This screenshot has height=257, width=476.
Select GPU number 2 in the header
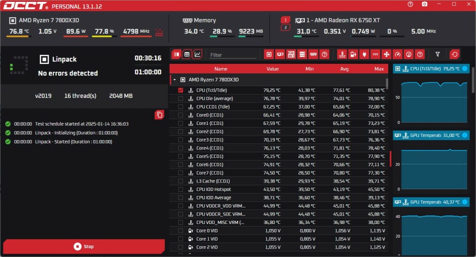click(x=285, y=27)
